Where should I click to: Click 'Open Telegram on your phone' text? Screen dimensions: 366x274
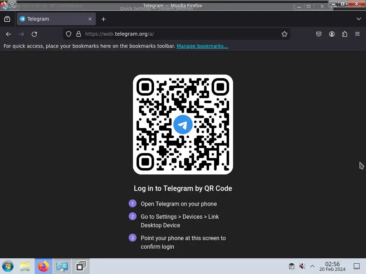179,204
